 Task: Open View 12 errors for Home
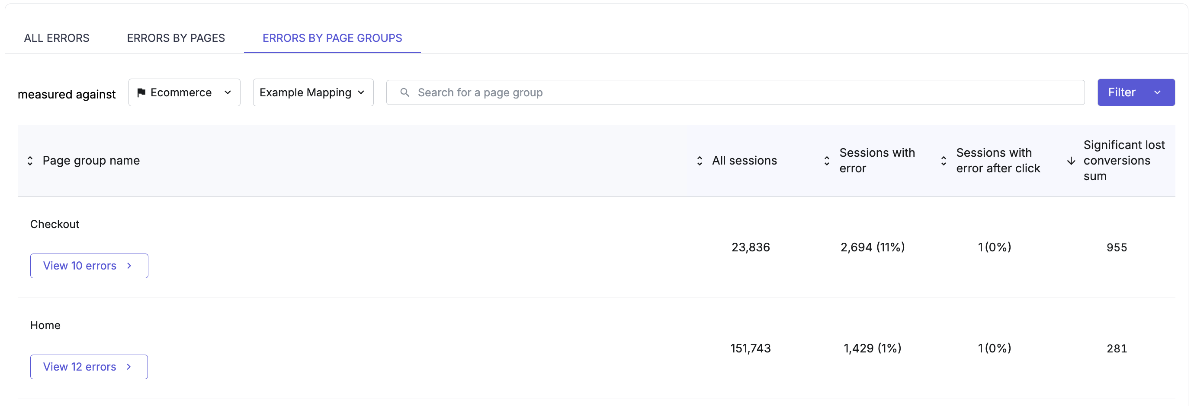click(89, 367)
